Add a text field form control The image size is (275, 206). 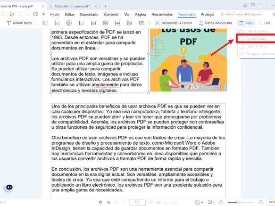pyautogui.click(x=45, y=23)
